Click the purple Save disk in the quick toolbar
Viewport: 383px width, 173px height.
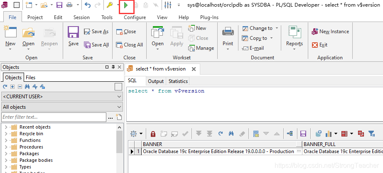59,5
